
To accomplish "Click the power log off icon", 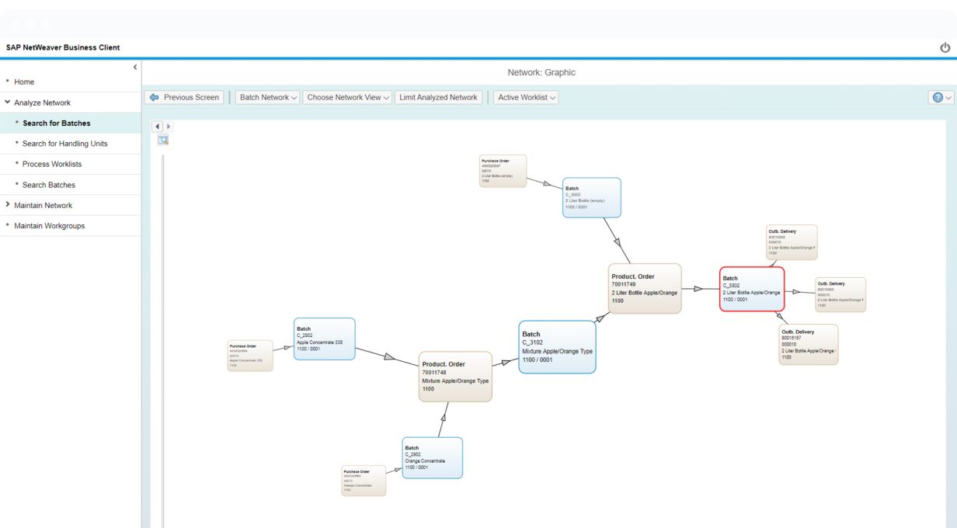I will click(x=945, y=47).
